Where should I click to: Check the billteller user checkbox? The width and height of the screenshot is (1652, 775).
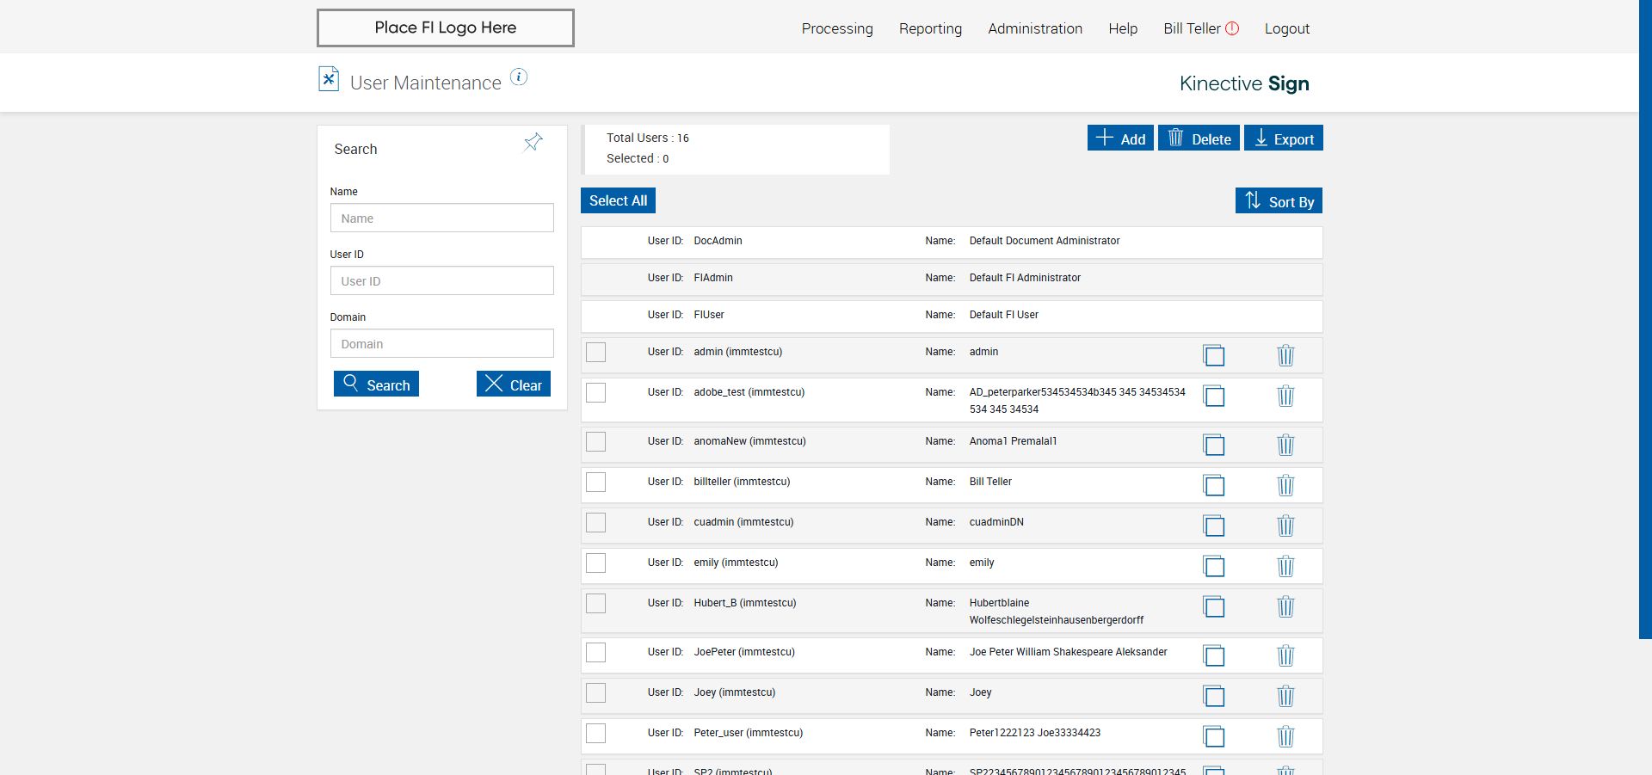tap(595, 482)
